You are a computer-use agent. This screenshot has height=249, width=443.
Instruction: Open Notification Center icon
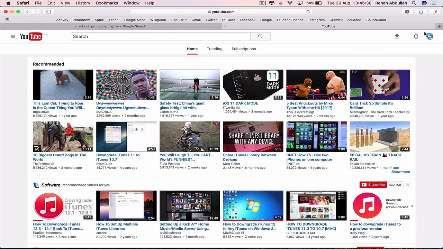click(x=434, y=3)
